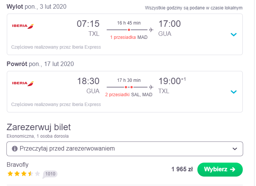This screenshot has height=186, width=256.
Task: Click the 1 965 zł price
Action: (x=182, y=169)
